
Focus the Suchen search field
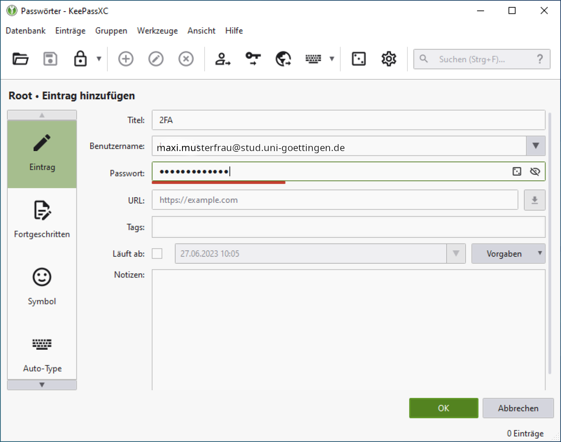tap(482, 59)
